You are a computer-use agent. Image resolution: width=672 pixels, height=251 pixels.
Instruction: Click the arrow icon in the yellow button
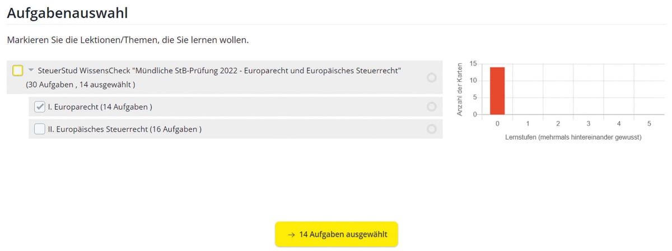coord(291,234)
